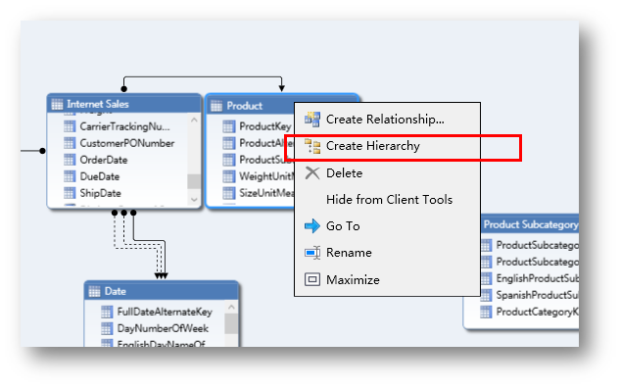Select Rename in the context menu

tap(387, 253)
